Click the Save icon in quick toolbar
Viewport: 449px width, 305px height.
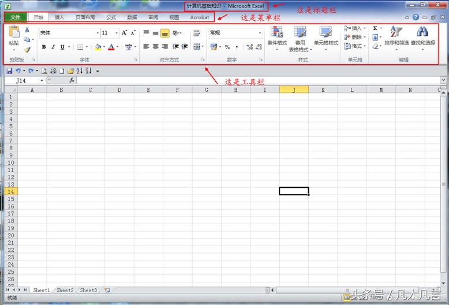pyautogui.click(x=9, y=70)
